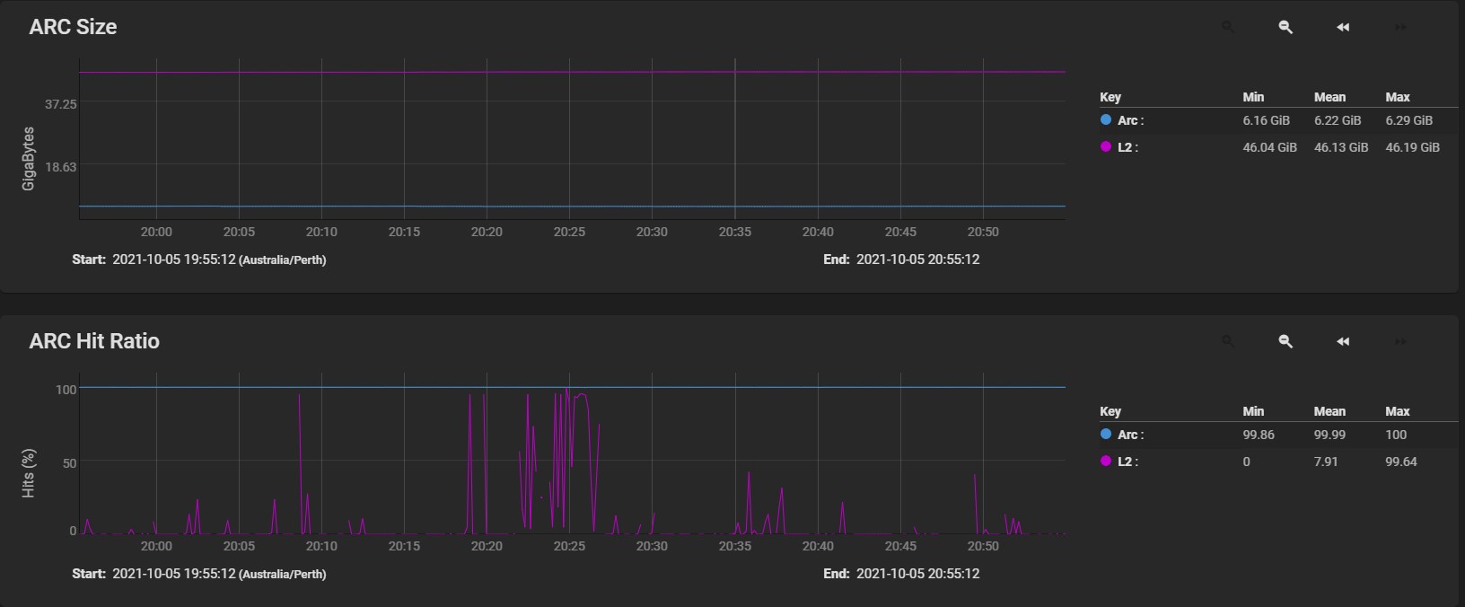Click the magenta L2 dot in ARC Size legend
This screenshot has height=607, width=1465.
1106,146
